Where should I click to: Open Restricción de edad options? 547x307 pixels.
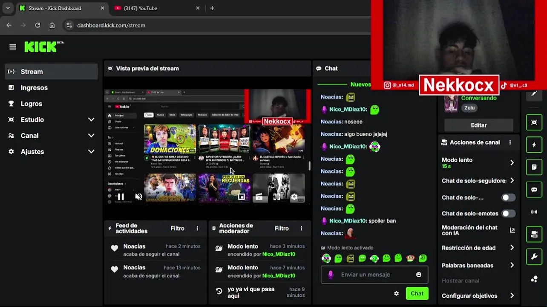pos(478,248)
